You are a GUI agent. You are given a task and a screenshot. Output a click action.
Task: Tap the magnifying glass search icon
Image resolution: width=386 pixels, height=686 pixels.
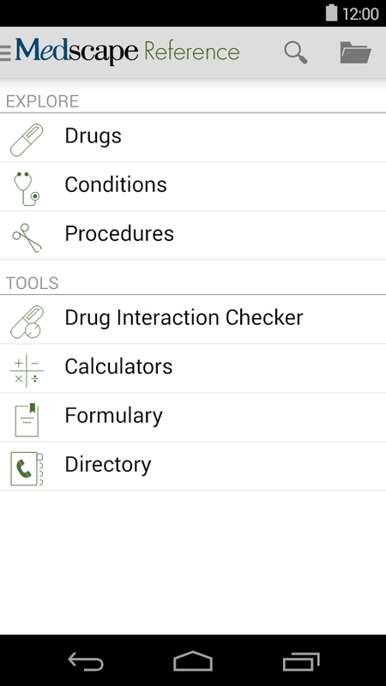[296, 52]
